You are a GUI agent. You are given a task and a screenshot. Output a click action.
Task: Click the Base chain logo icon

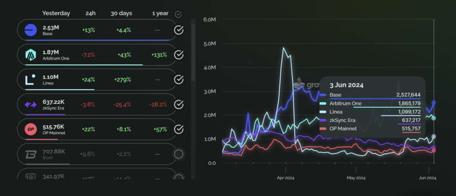[x=30, y=30]
